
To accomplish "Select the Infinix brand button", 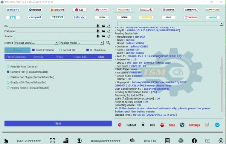I will tap(79, 17).
